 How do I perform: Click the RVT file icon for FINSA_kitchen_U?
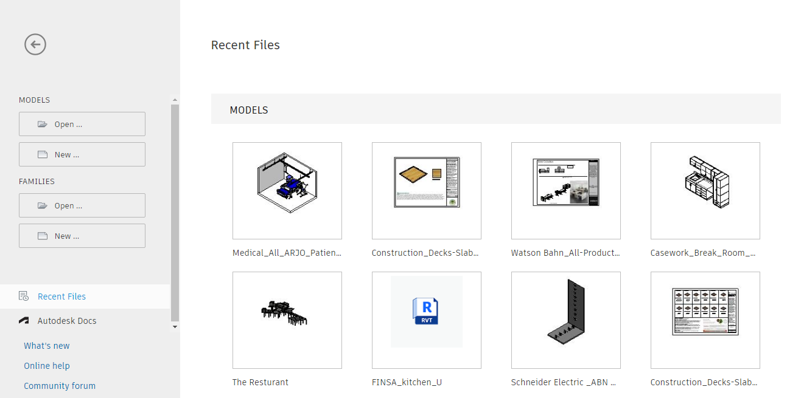click(427, 312)
